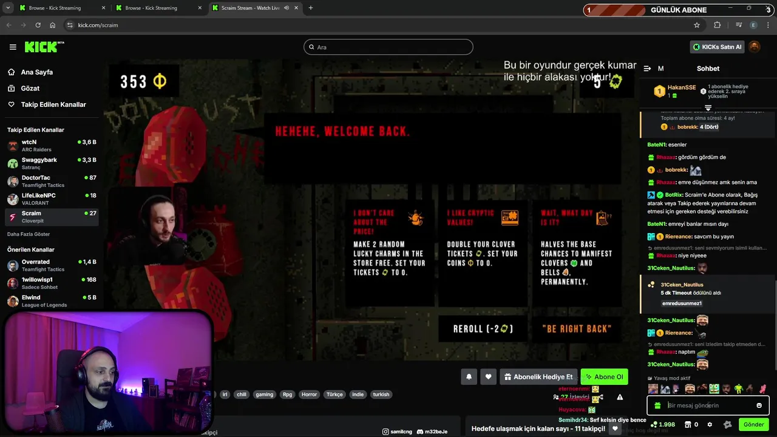Screen dimensions: 777x437
Task: Expand the gift leaderboard chevron below HakanSSE
Action: pos(708,107)
